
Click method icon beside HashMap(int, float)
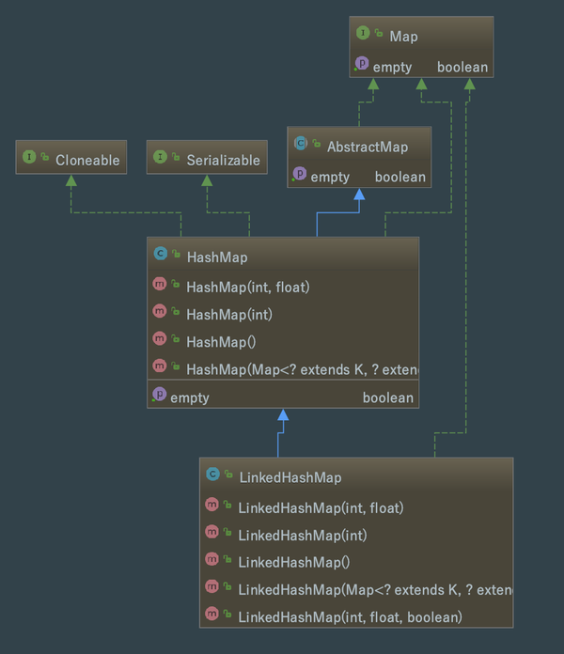coord(160,284)
